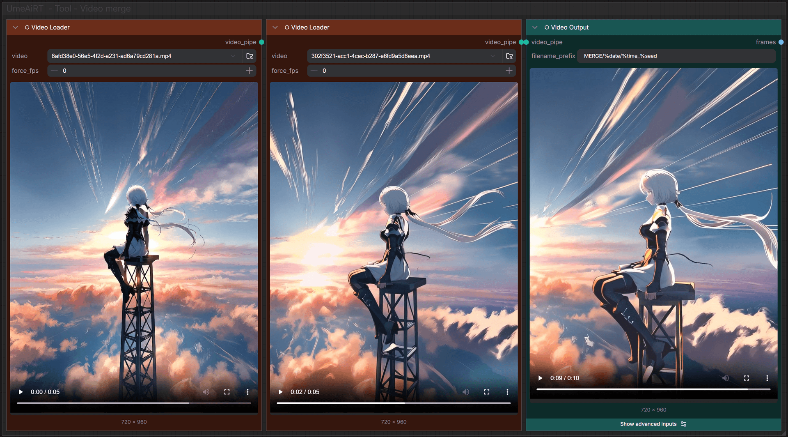Image resolution: width=788 pixels, height=437 pixels.
Task: Fullscreen the first loader video
Action: click(x=227, y=392)
